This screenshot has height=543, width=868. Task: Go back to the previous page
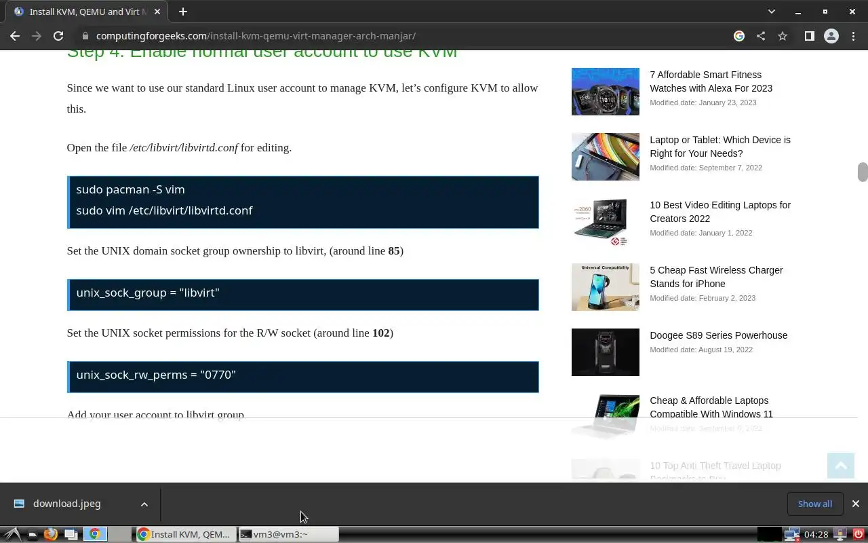pyautogui.click(x=15, y=36)
